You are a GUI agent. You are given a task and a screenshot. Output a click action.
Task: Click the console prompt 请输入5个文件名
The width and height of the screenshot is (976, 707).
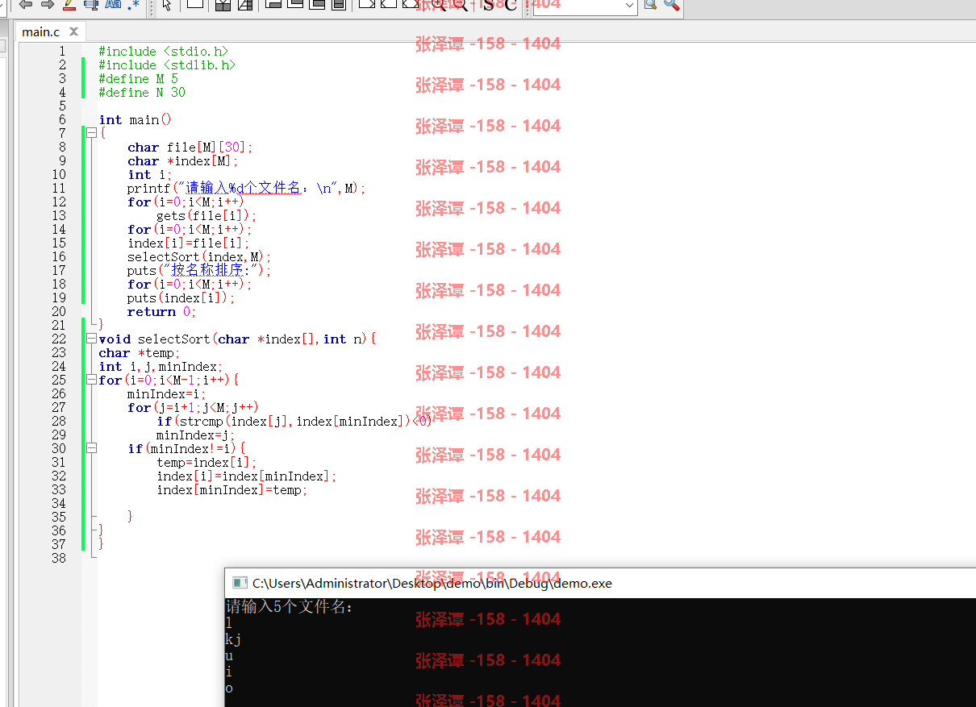pyautogui.click(x=290, y=607)
